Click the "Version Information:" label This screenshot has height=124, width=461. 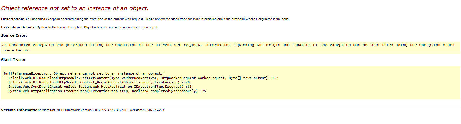pos(21,110)
